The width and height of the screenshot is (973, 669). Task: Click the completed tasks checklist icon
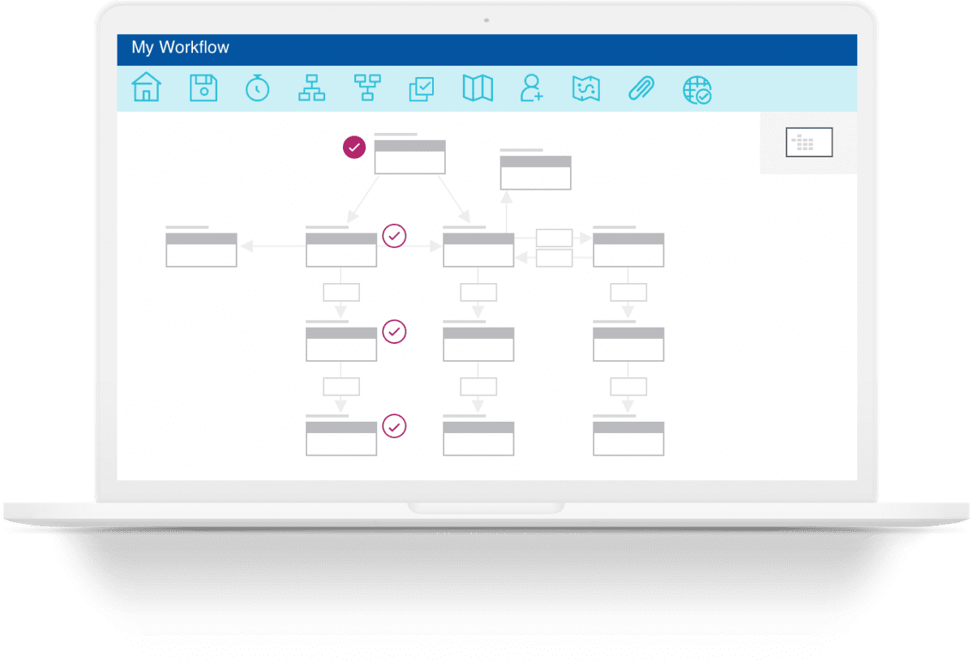coord(422,89)
